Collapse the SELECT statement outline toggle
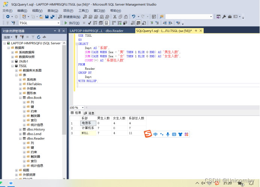The width and height of the screenshot is (260, 187). coord(77,44)
